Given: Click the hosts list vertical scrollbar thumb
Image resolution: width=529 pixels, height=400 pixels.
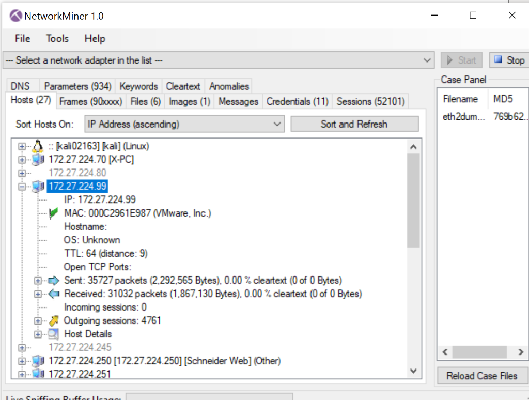Looking at the screenshot, I should 413,201.
